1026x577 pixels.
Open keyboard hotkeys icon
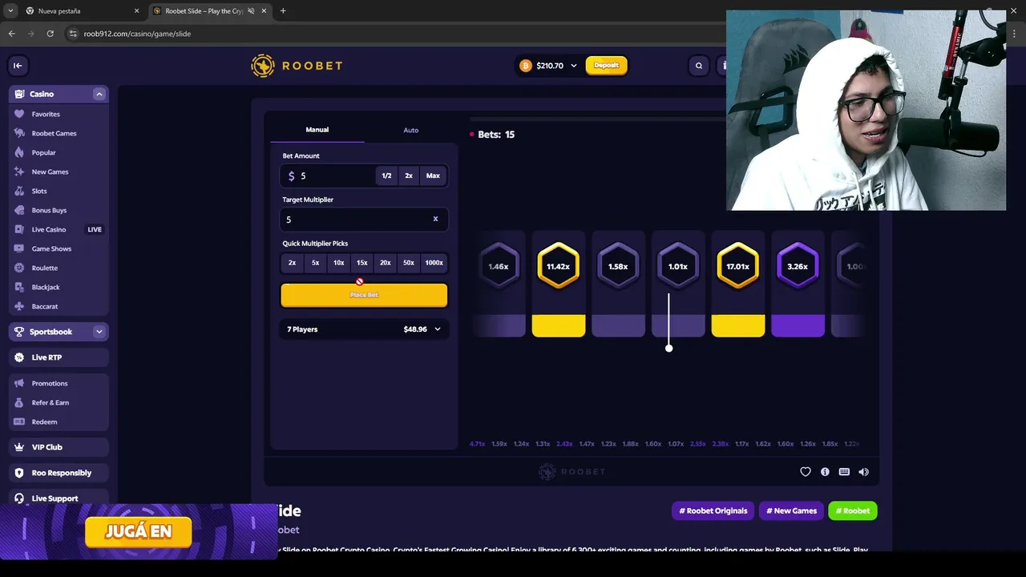(844, 472)
